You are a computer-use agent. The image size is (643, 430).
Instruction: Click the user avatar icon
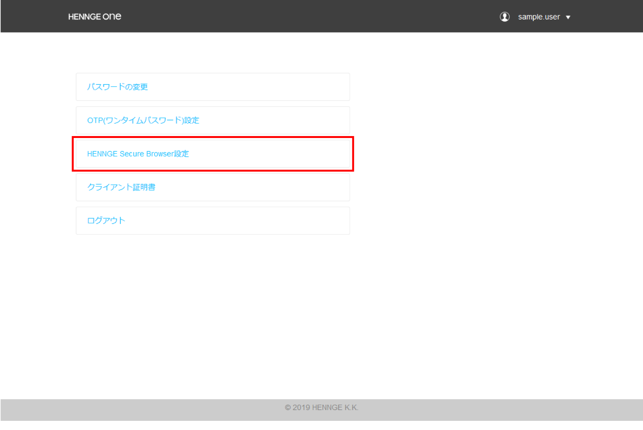point(505,17)
